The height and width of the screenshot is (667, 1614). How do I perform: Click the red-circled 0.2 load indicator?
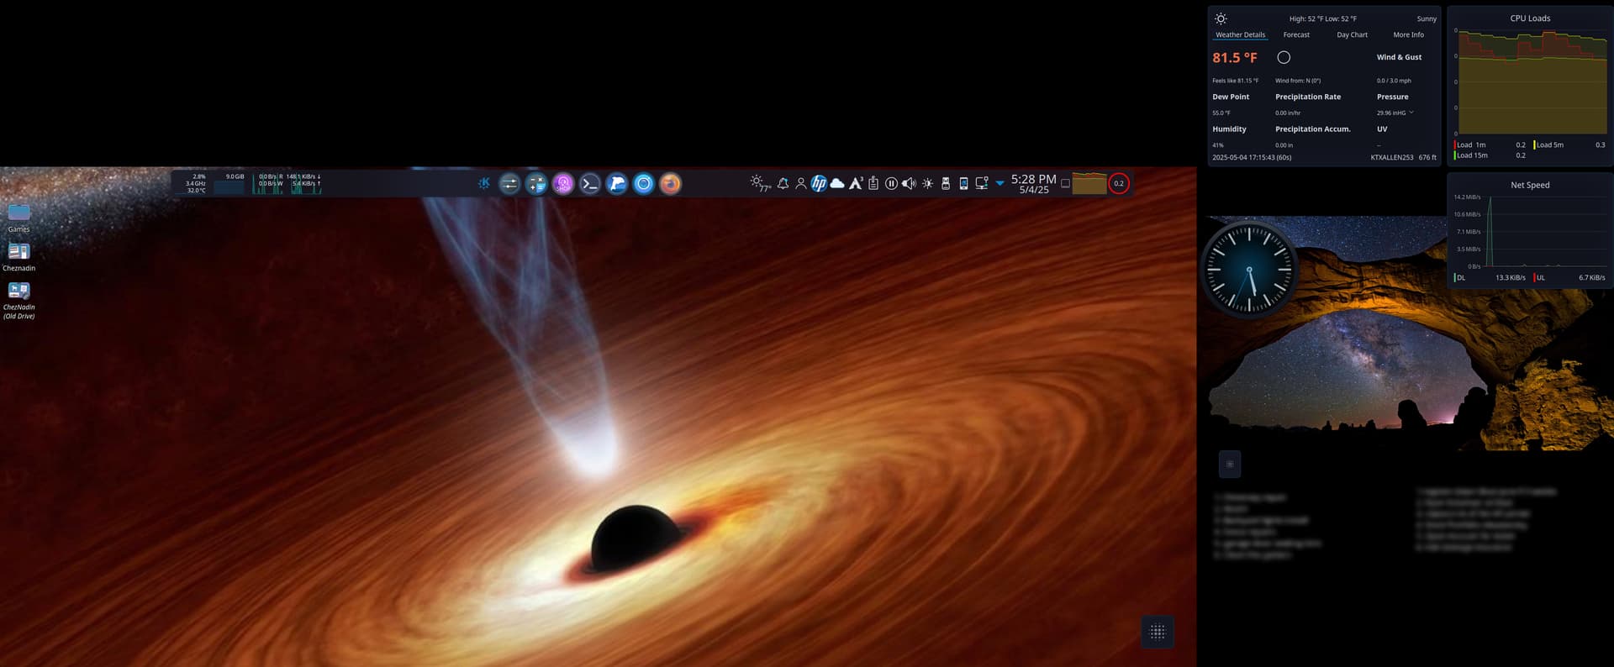tap(1119, 183)
